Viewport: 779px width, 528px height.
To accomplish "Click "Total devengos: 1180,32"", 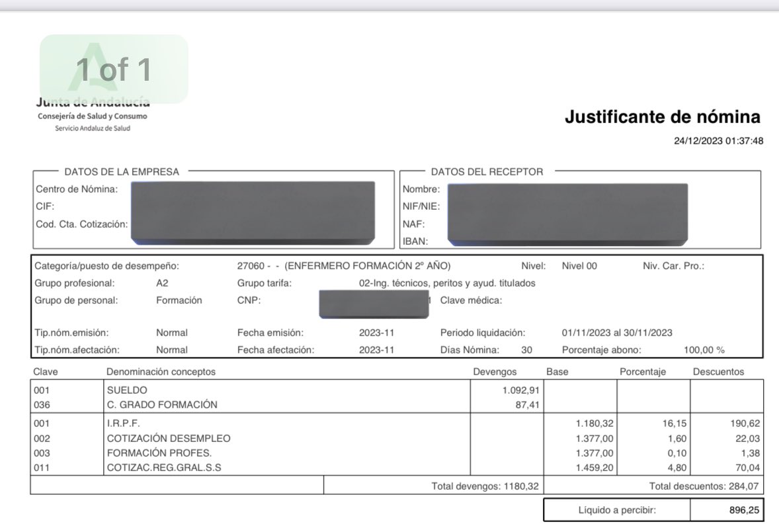I will point(485,486).
